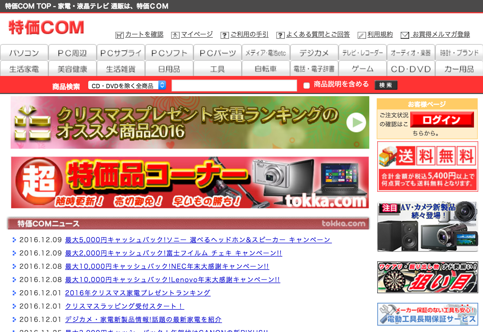This screenshot has width=483, height=332.
Task: Select the 電話・電子辞書 category tab
Action: click(x=314, y=69)
